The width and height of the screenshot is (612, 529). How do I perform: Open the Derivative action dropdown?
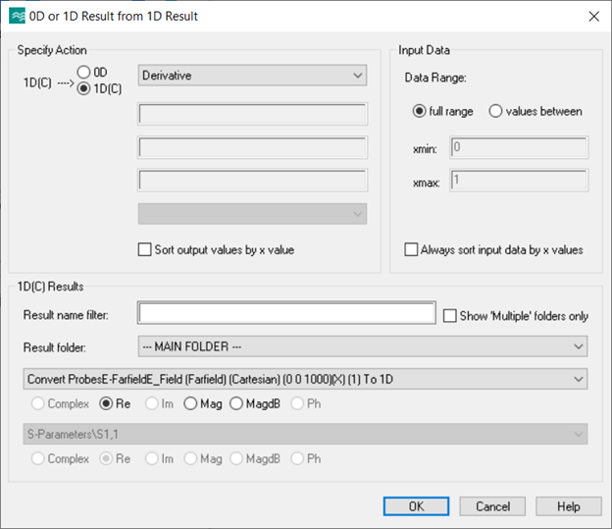click(252, 76)
